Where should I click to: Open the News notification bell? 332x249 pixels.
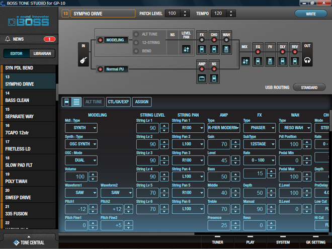click(x=8, y=39)
